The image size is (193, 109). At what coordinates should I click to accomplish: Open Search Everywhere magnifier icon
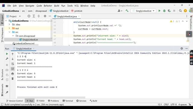180,11
